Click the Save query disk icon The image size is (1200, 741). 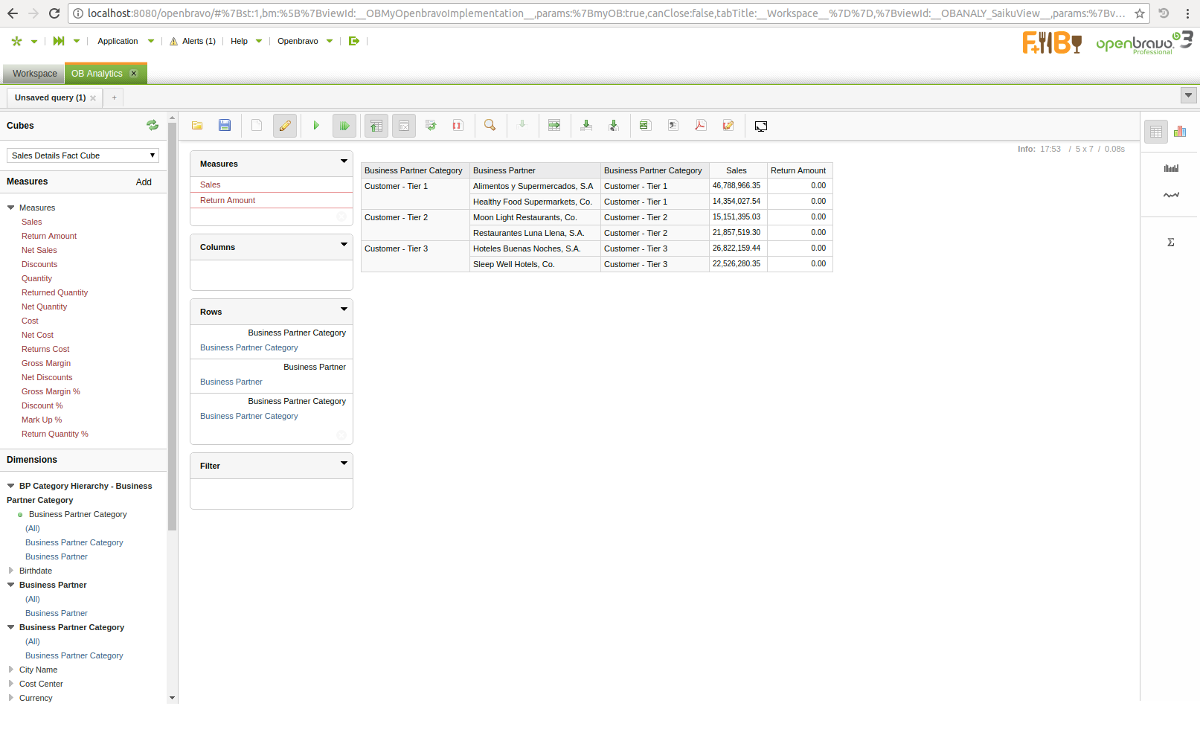pyautogui.click(x=225, y=126)
